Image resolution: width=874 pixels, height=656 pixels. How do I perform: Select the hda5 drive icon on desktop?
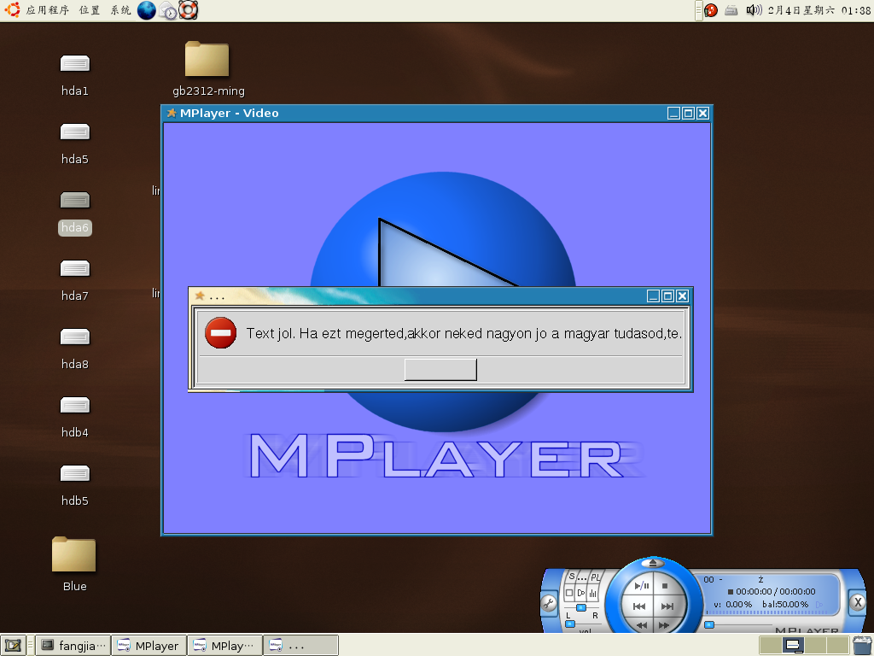click(x=75, y=132)
